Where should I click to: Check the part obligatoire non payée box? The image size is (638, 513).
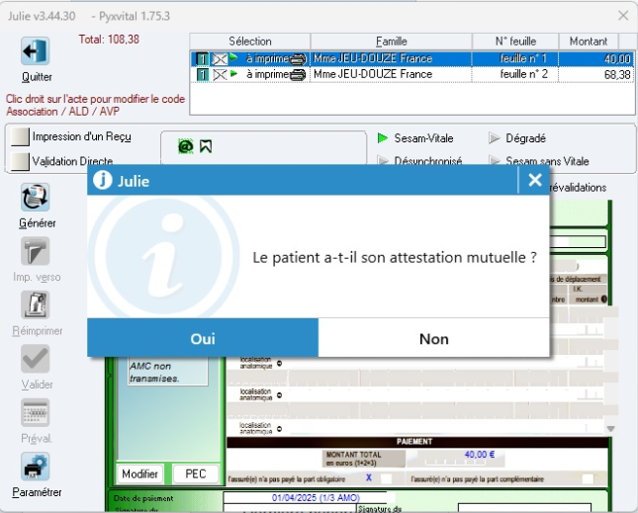pos(387,477)
